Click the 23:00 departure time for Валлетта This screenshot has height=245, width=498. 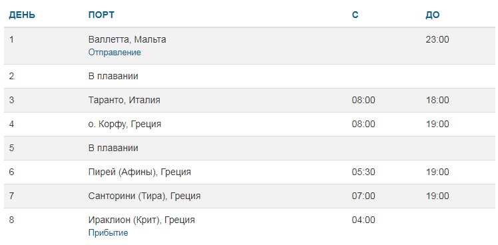tap(437, 40)
